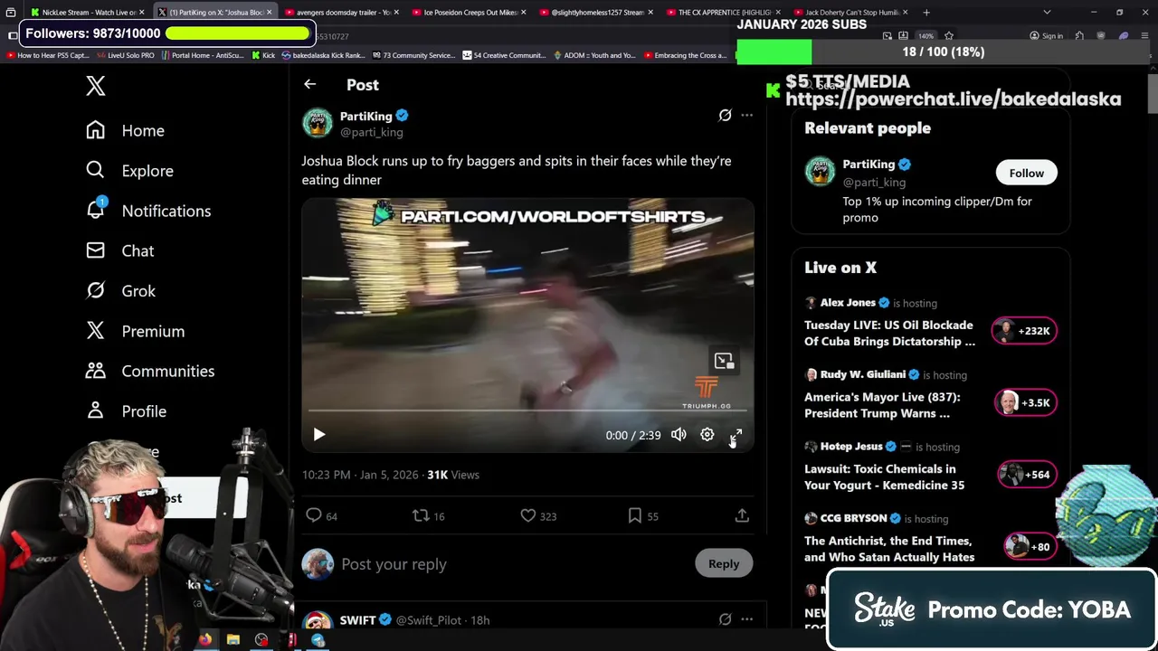This screenshot has width=1158, height=651.
Task: Open CCG BRYSON Antichrist live broadcast
Action: [x=889, y=549]
